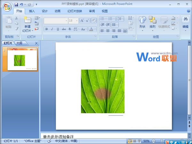Image resolution: width=192 pixels, height=144 pixels.
Task: Close the slides and outline pane
Action: (36, 43)
